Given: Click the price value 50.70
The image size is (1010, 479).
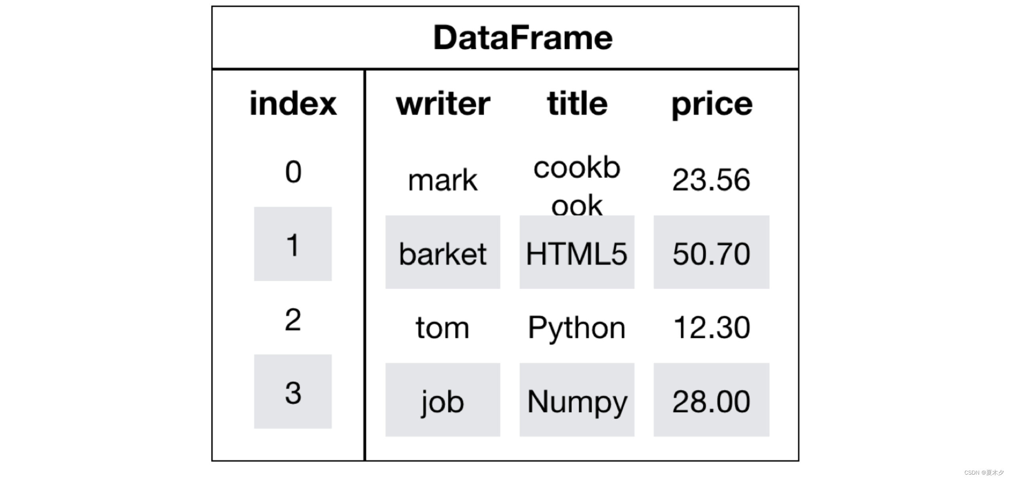Looking at the screenshot, I should [711, 253].
